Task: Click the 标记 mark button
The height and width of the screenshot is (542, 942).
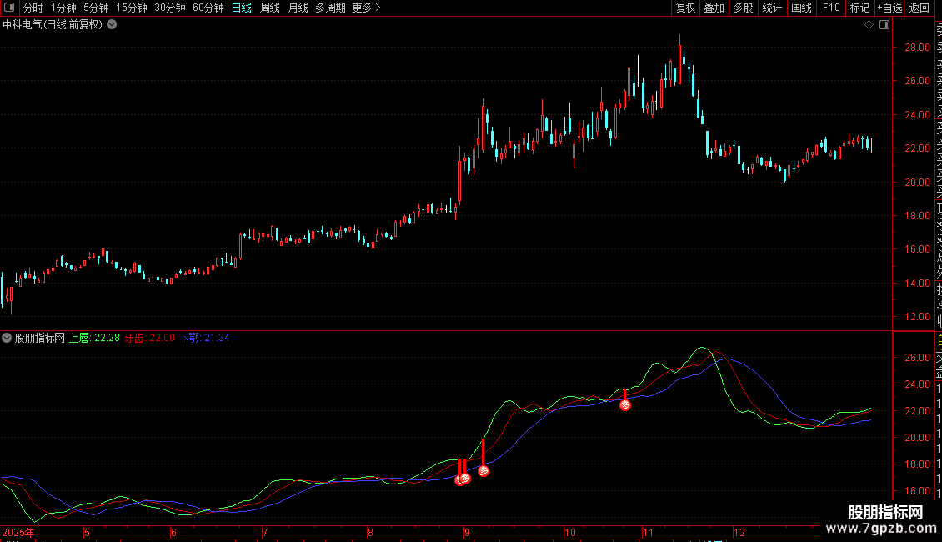Action: pyautogui.click(x=859, y=8)
